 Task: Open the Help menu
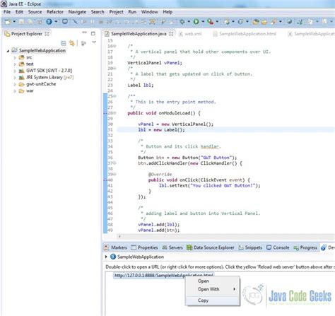tap(167, 12)
